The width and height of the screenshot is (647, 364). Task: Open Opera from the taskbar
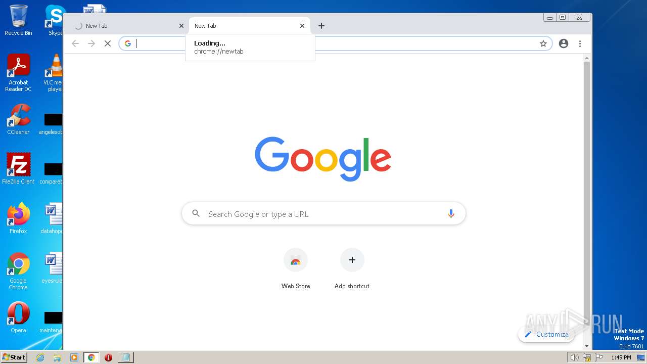[x=108, y=357]
